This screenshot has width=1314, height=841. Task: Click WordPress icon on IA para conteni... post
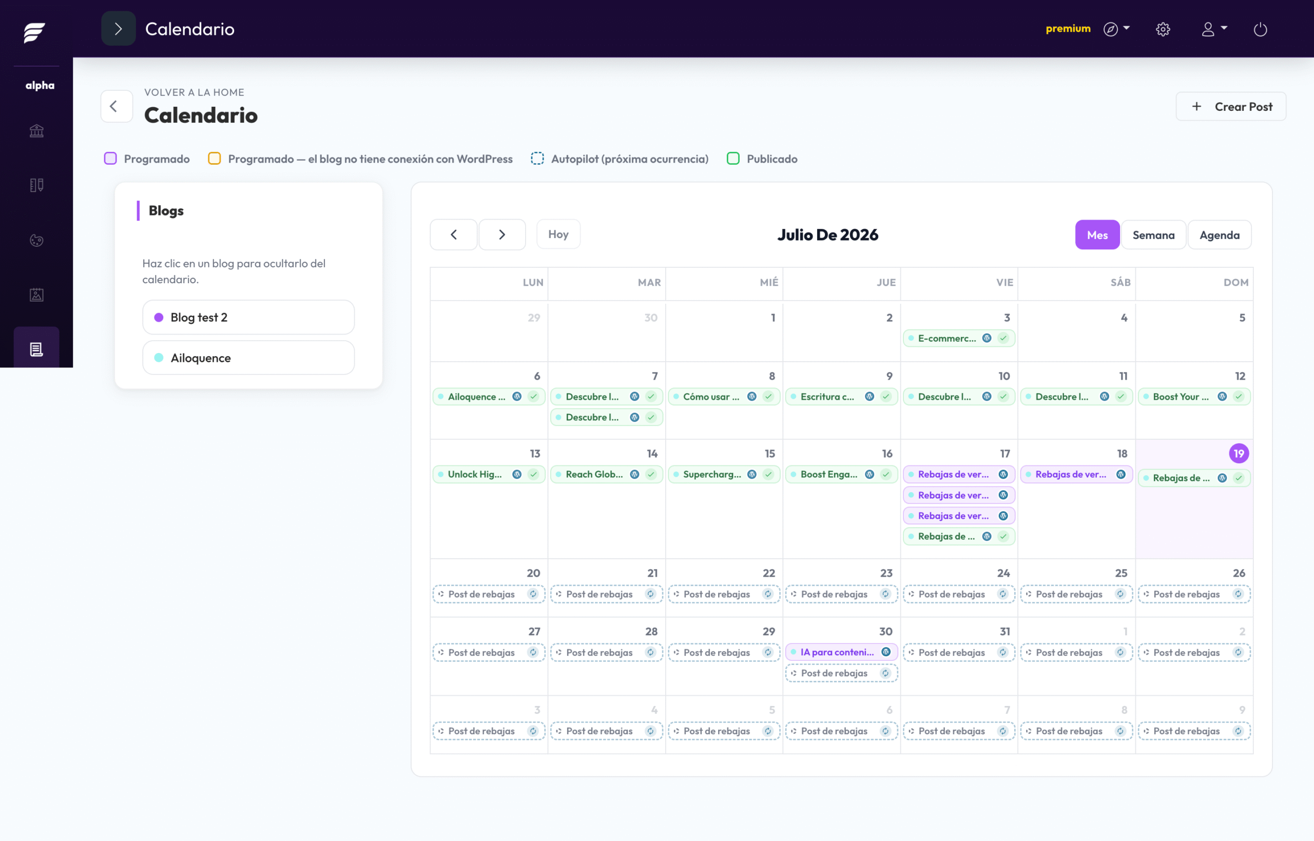(x=886, y=652)
